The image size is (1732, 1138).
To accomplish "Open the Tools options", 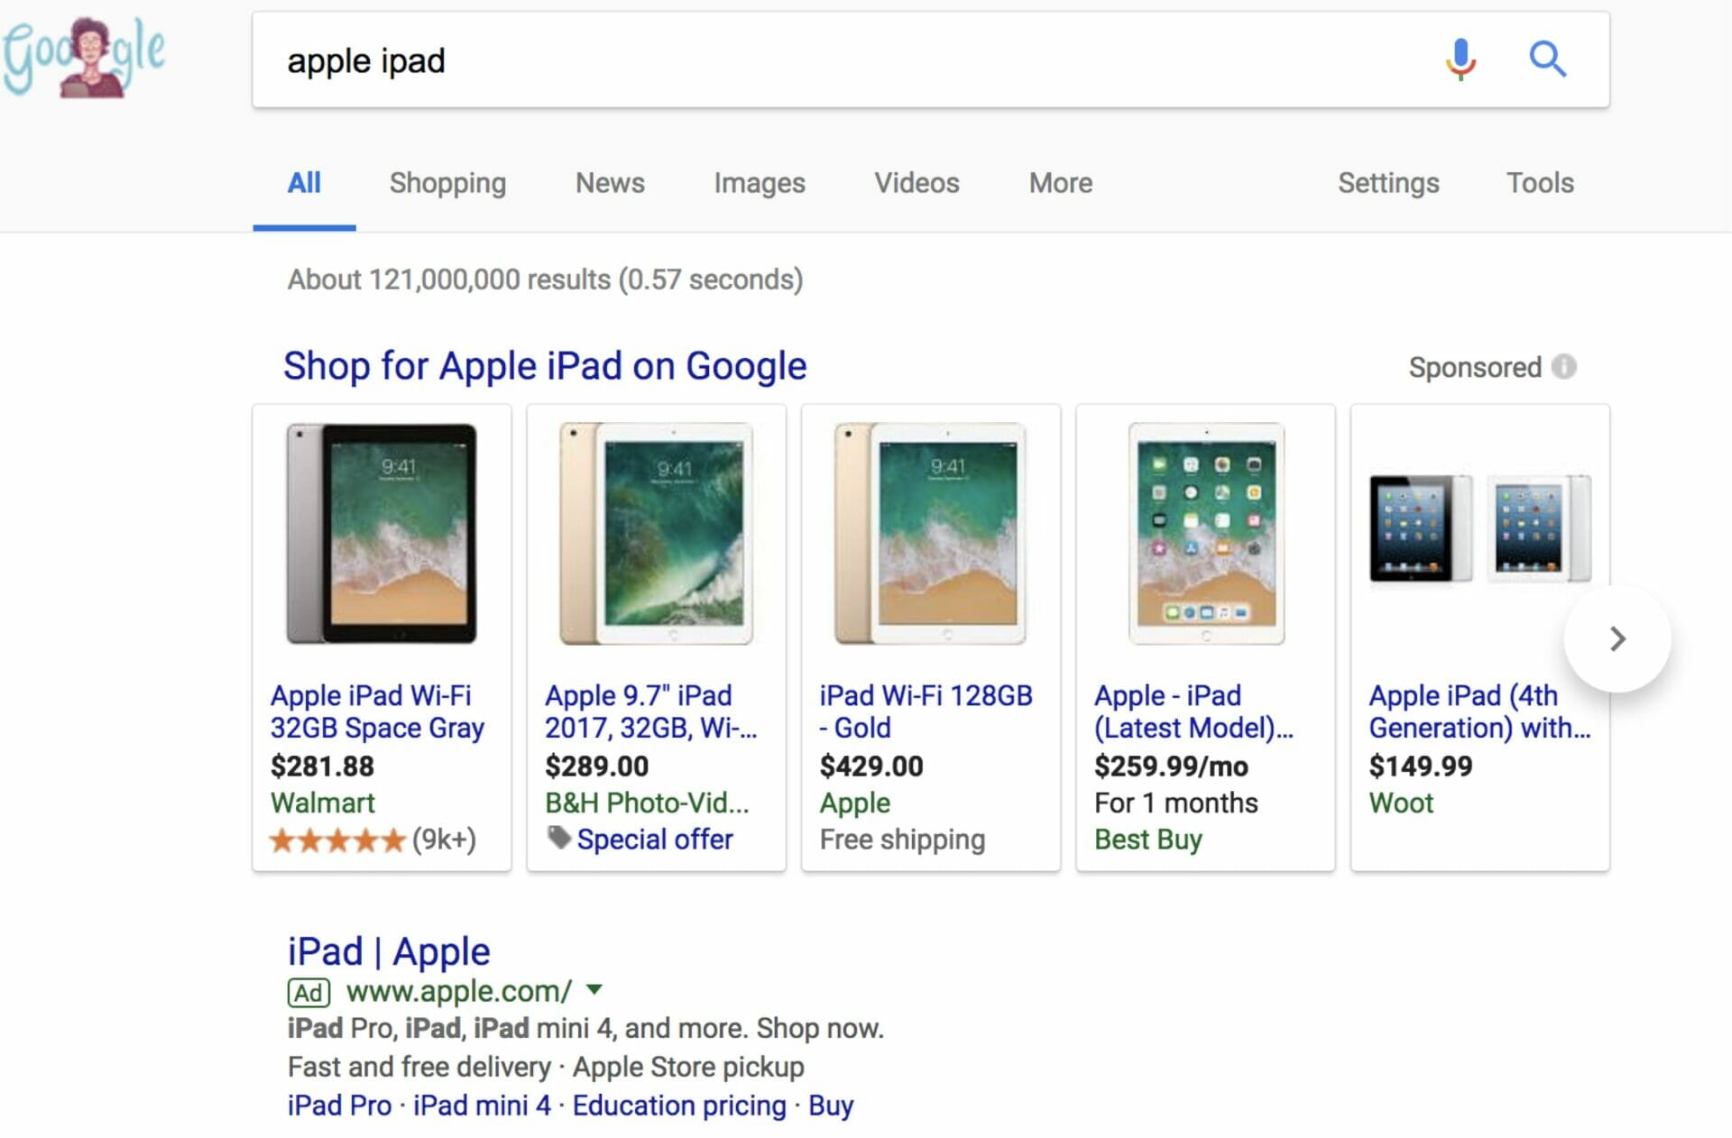I will [x=1540, y=183].
